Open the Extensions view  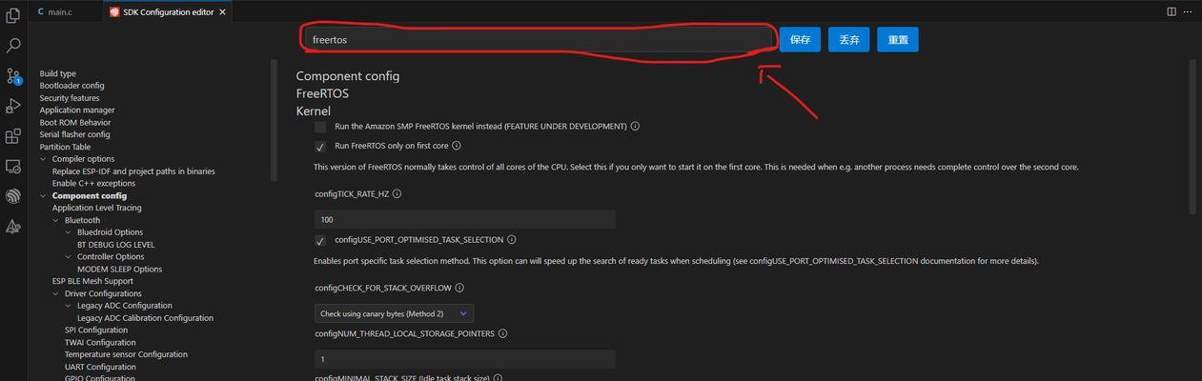13,136
